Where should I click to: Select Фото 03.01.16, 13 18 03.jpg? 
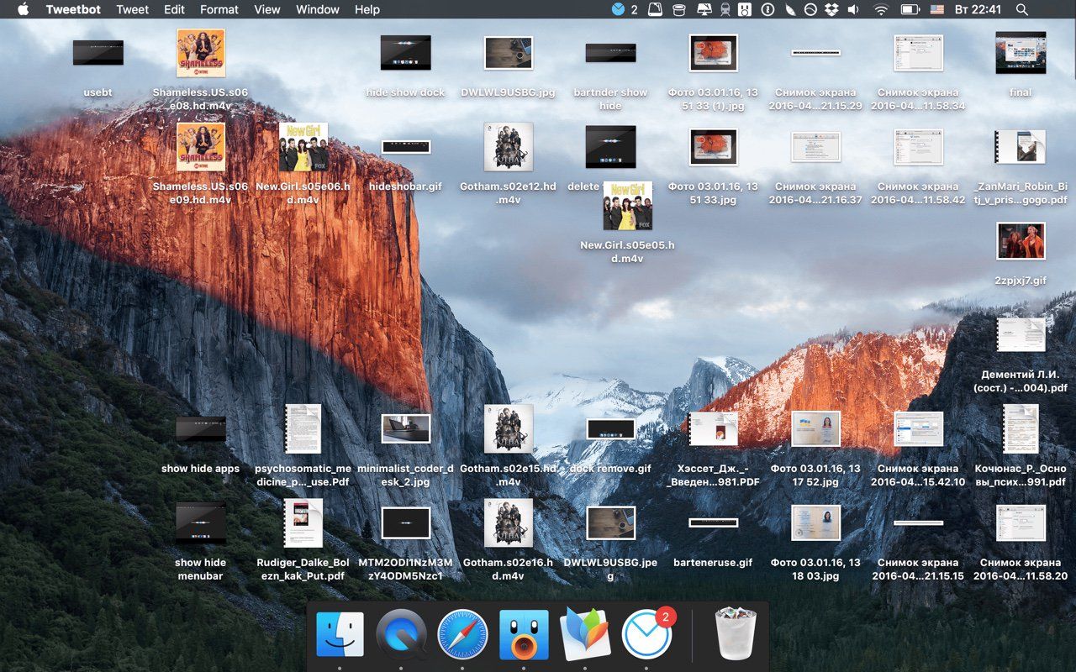tap(816, 522)
